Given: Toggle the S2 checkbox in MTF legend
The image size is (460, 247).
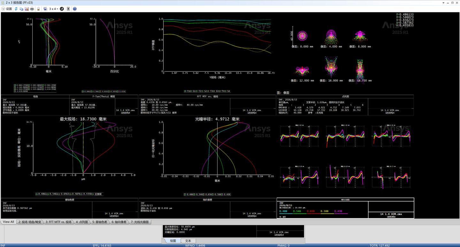Looking at the screenshot, I should pyautogui.click(x=202, y=91).
